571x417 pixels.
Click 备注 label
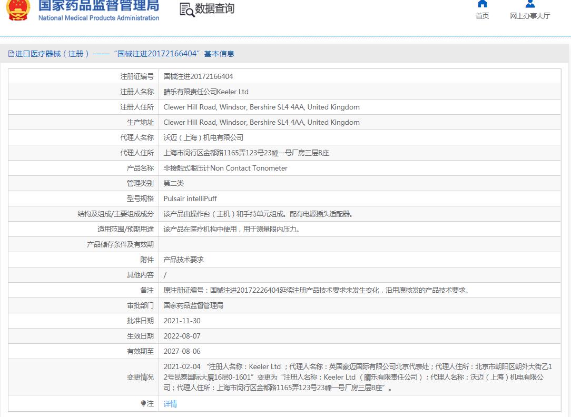point(147,290)
